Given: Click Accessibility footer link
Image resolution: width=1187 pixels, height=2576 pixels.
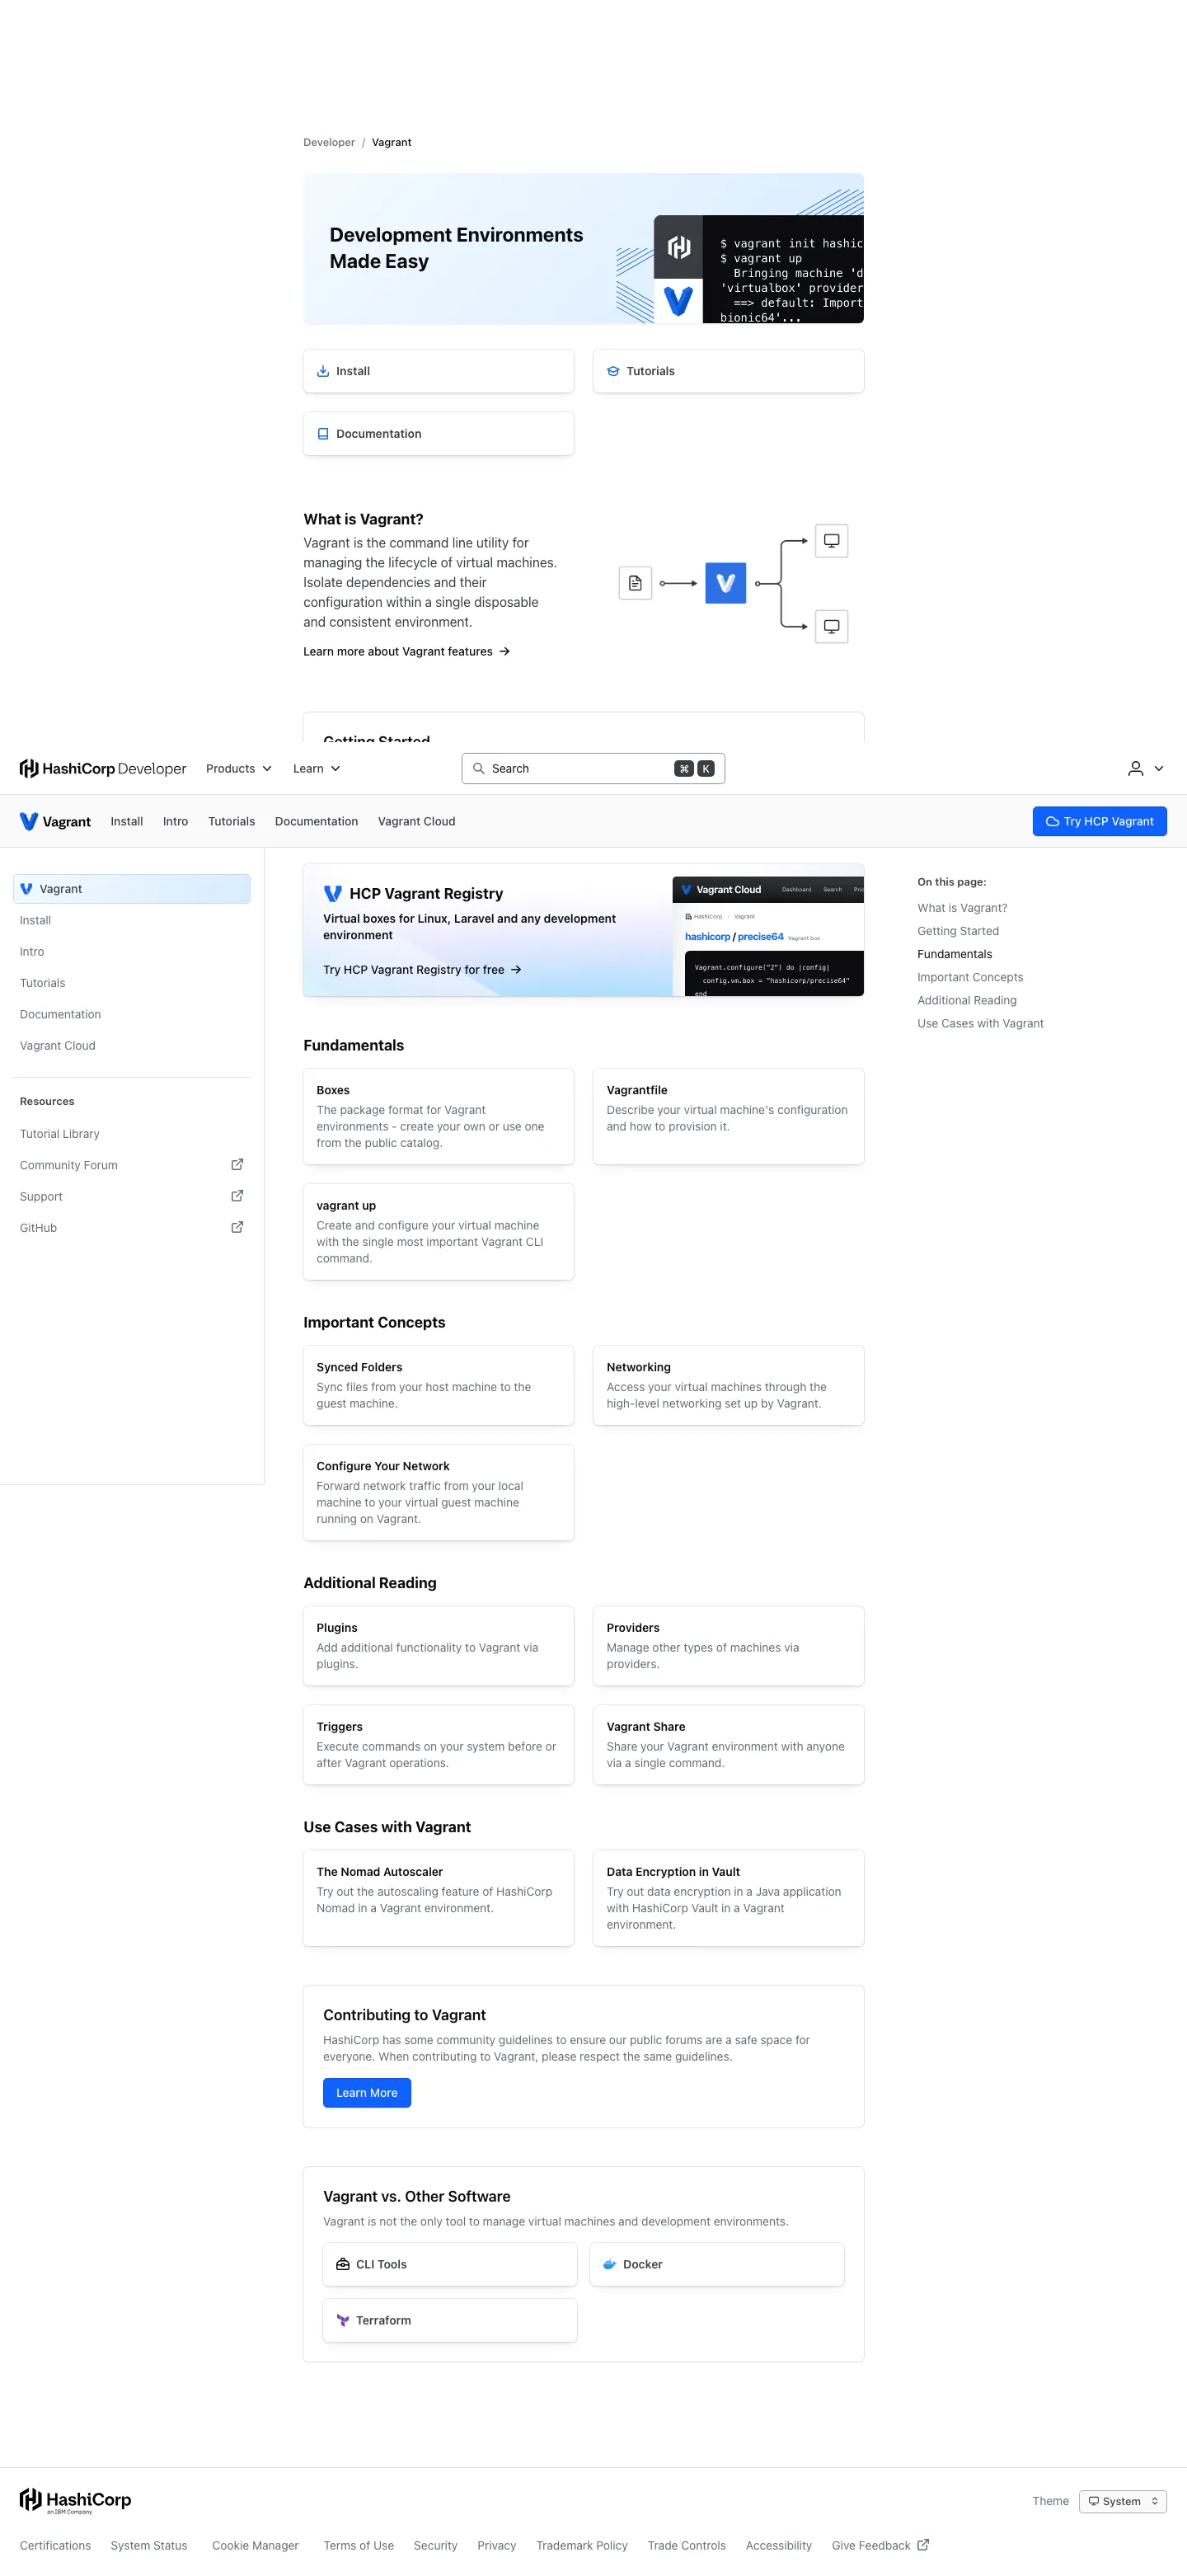Looking at the screenshot, I should [778, 2545].
